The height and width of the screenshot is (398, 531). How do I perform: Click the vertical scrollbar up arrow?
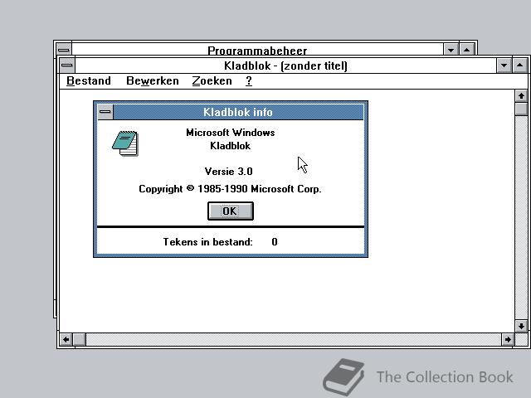click(x=521, y=96)
